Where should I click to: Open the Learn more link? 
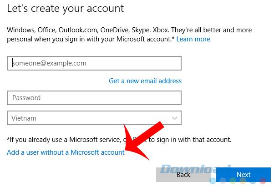coord(193,39)
